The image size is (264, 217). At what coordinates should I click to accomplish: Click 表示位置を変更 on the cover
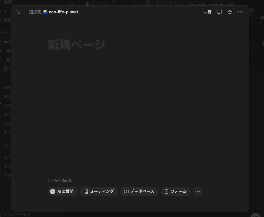(222, 4)
